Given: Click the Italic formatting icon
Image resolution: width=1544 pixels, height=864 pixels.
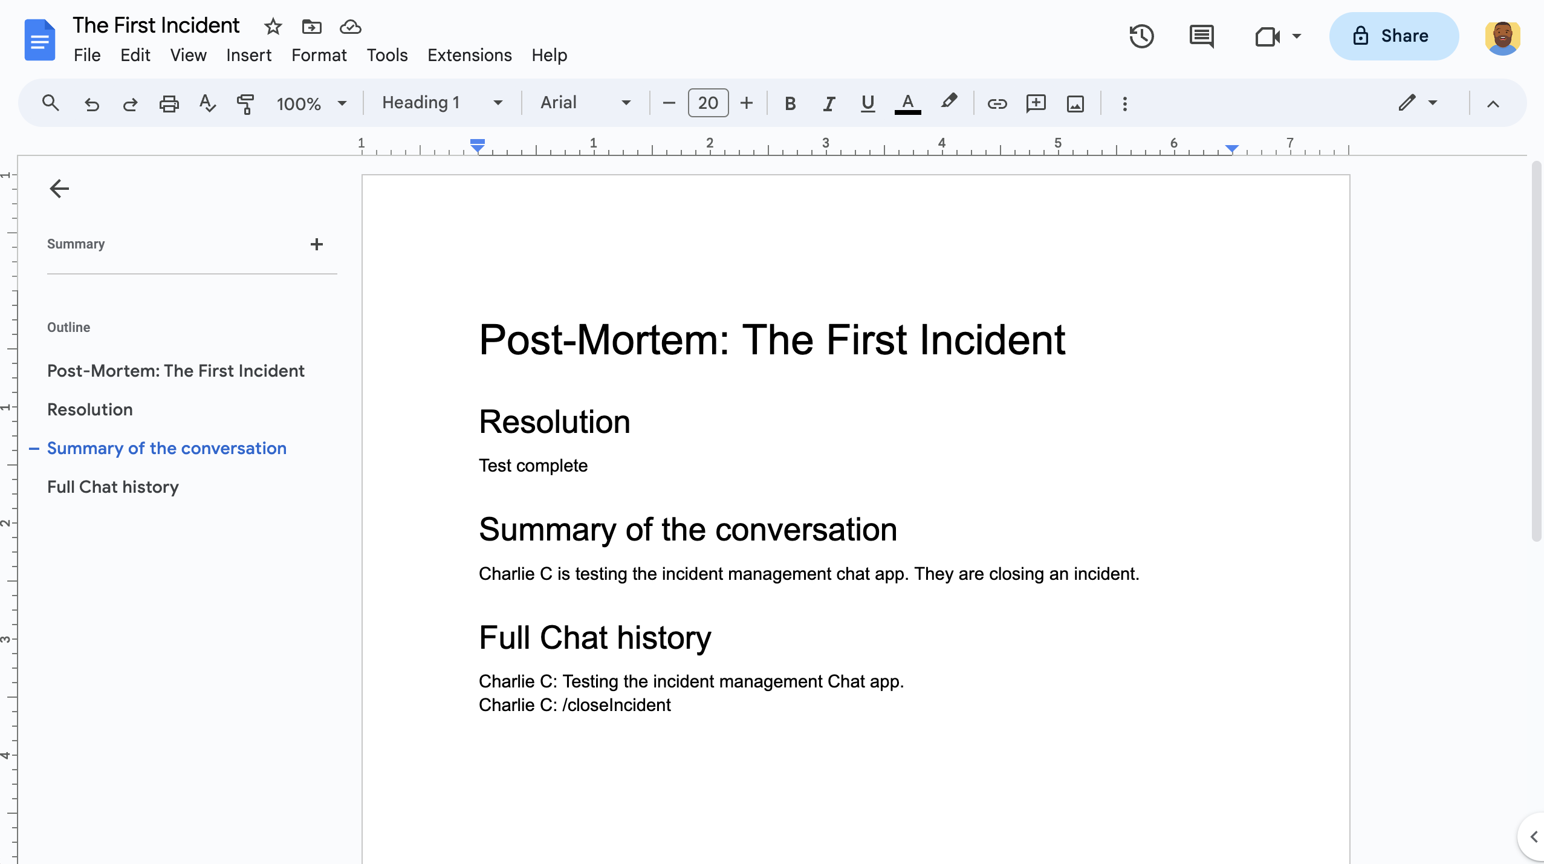Looking at the screenshot, I should click(827, 103).
